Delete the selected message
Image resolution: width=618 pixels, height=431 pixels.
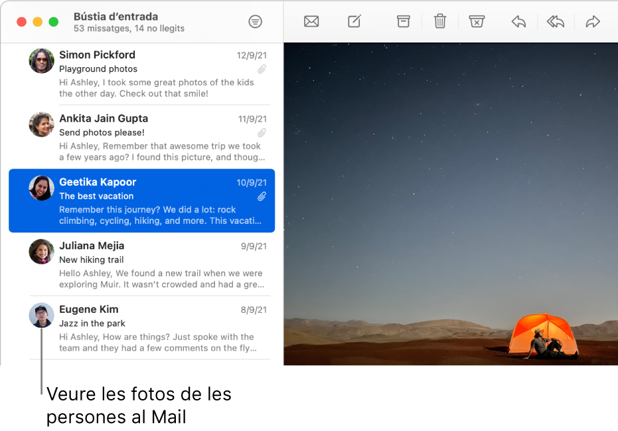point(439,21)
